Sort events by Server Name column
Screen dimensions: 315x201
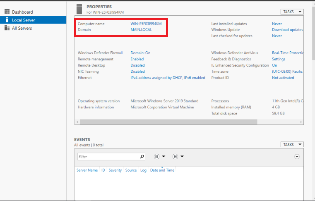87,170
